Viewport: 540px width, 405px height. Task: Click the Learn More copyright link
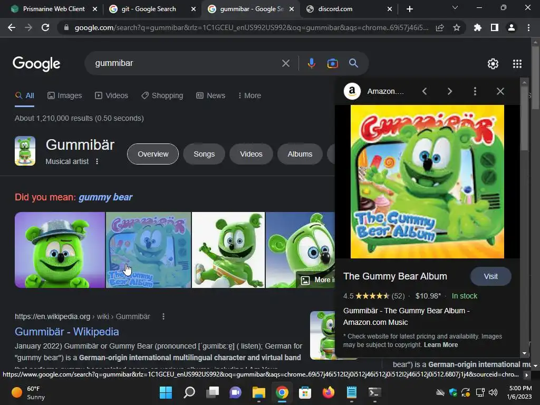(x=441, y=345)
